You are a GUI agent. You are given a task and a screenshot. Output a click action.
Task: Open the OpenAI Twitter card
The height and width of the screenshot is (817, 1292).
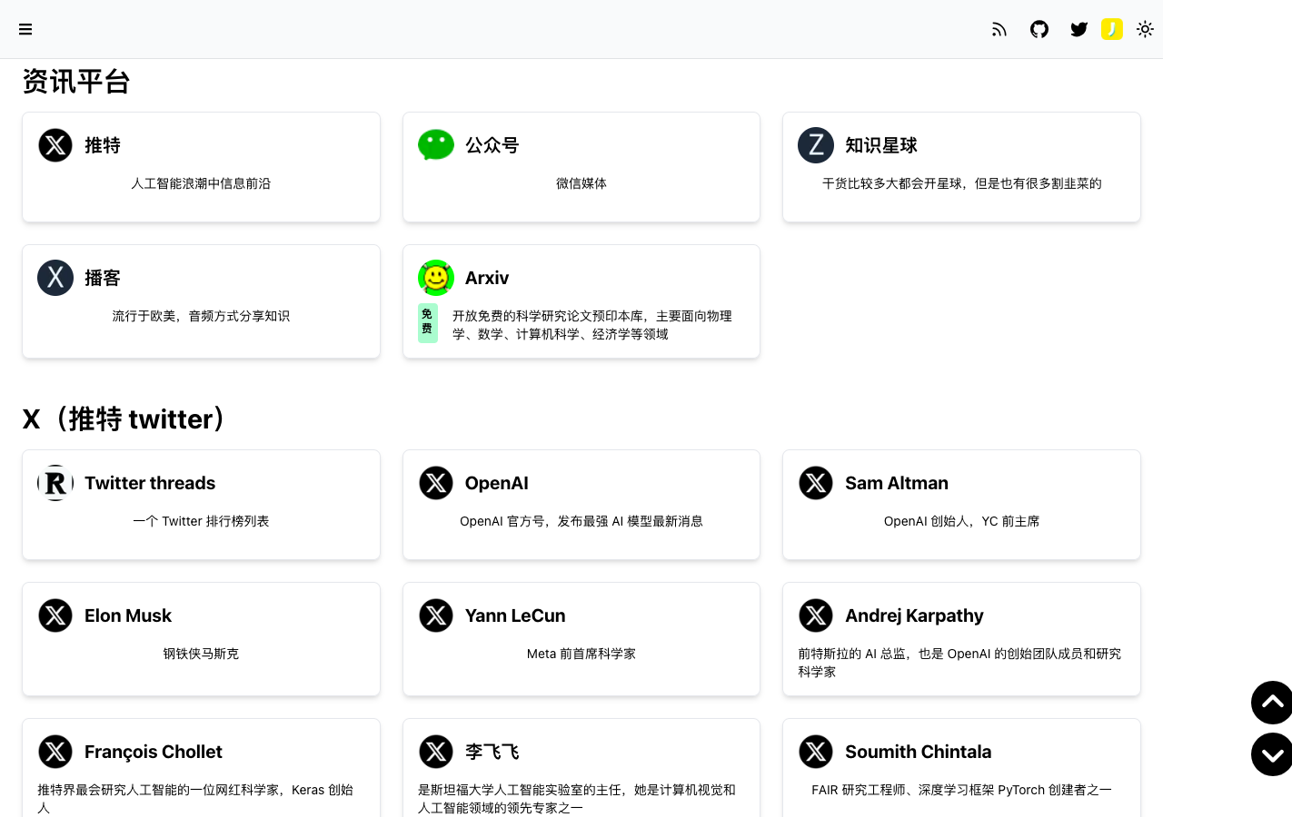click(581, 505)
